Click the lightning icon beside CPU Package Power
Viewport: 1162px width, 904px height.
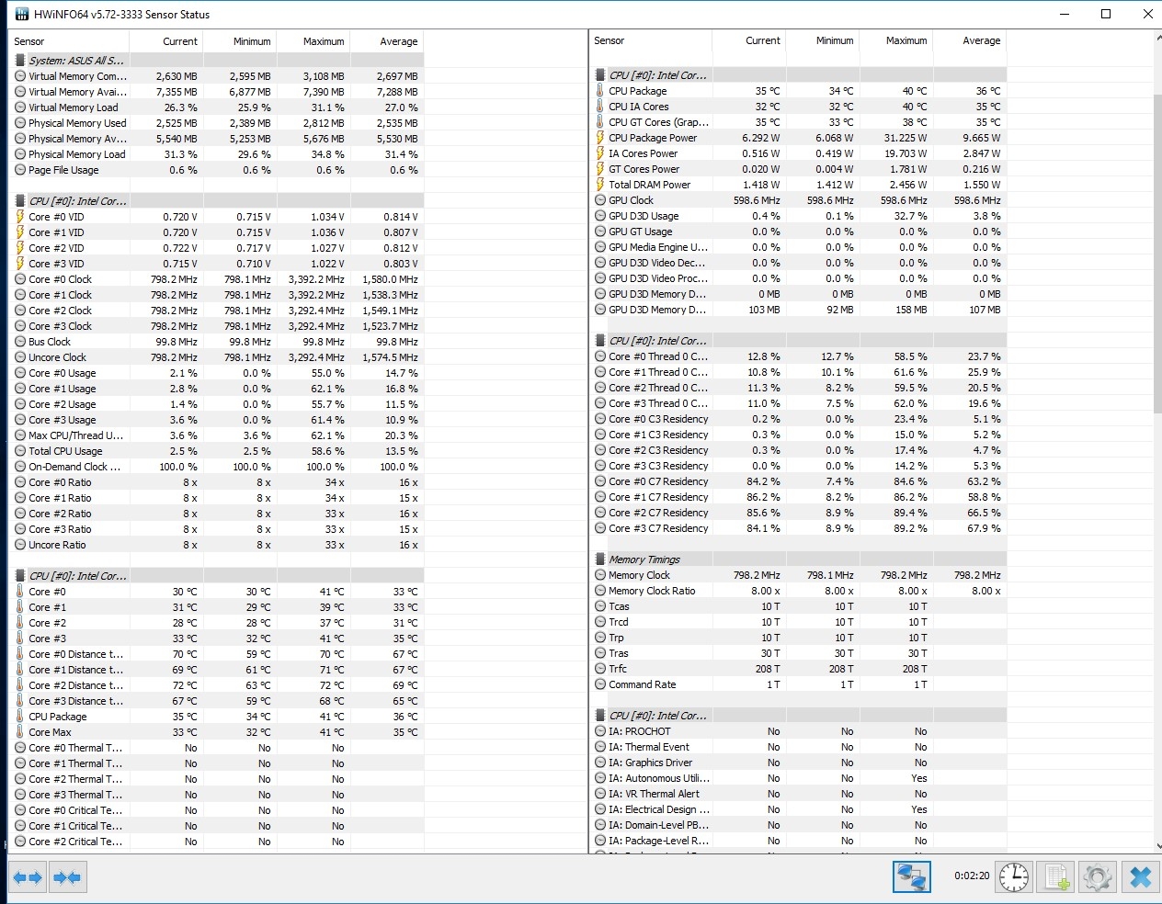click(599, 138)
